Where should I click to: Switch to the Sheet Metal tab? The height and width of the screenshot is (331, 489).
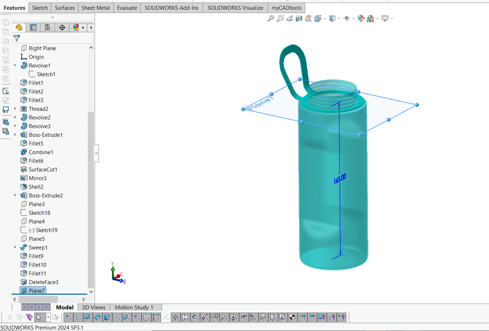(95, 8)
